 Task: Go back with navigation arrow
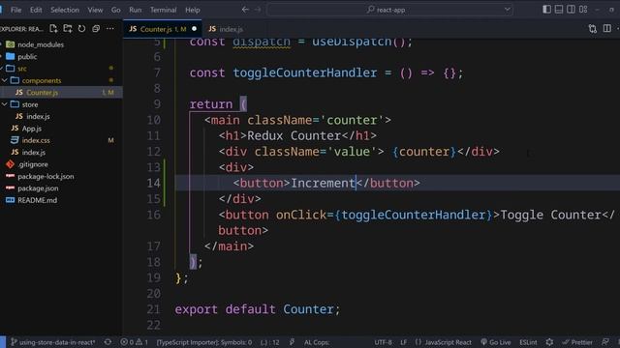coord(245,10)
